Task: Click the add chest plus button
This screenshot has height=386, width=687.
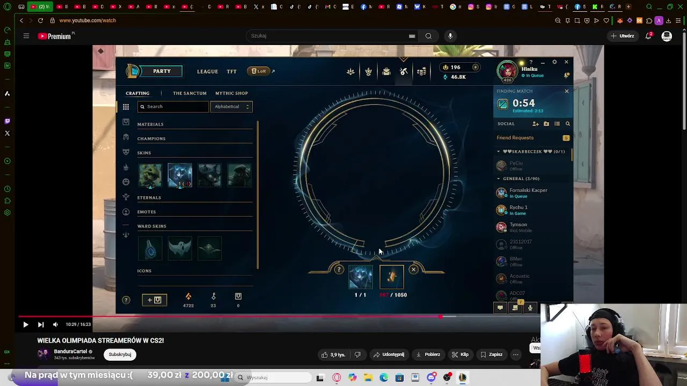Action: coord(155,300)
